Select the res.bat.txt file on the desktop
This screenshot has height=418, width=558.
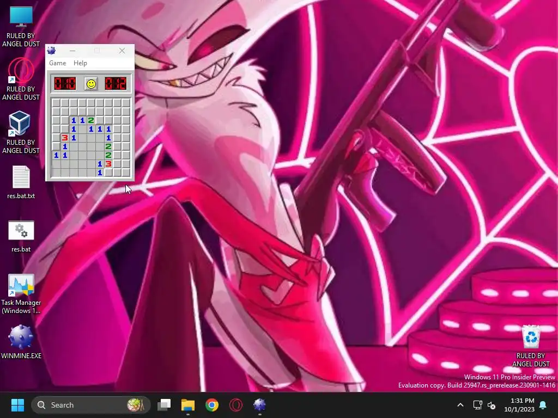point(21,182)
